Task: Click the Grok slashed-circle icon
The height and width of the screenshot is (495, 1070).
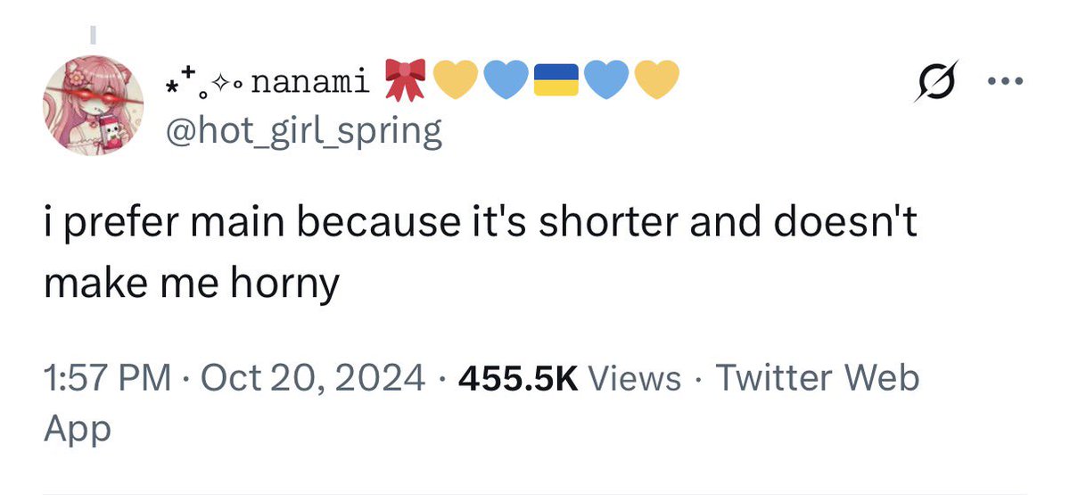Action: [933, 82]
